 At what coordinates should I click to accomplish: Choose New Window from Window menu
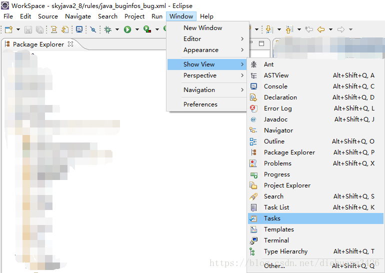(x=206, y=27)
